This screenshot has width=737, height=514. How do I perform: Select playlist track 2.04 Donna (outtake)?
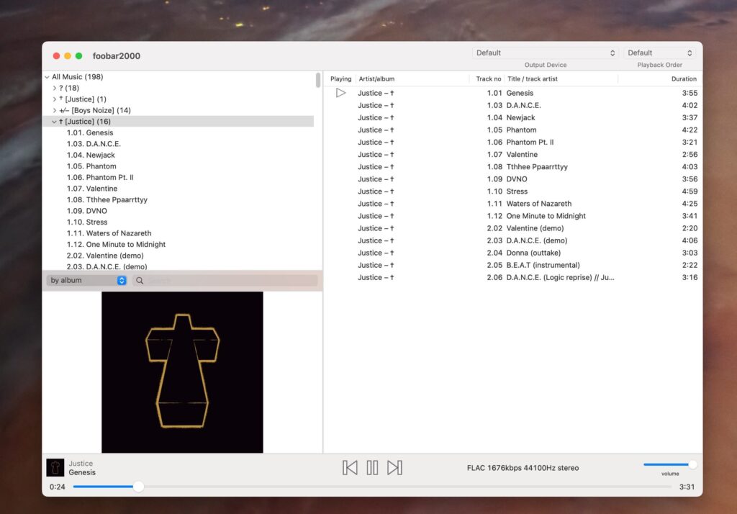point(513,253)
